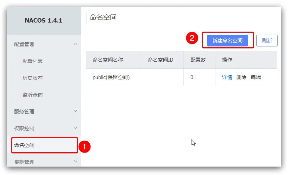Expand the 服务管理 menu chevron
288x175 pixels.
tap(76, 111)
